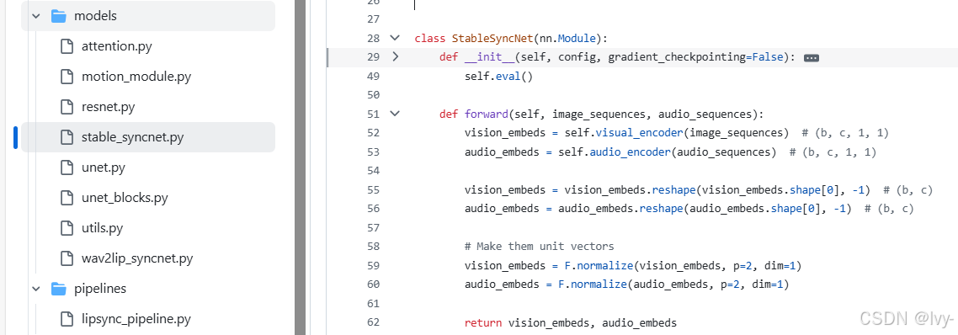The width and height of the screenshot is (958, 335).
Task: Collapse the pipelines folder chevron
Action: (x=36, y=288)
